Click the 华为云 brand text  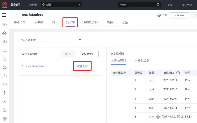(15, 5)
